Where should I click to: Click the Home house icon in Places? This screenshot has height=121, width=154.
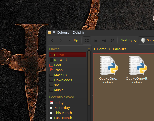51,55
